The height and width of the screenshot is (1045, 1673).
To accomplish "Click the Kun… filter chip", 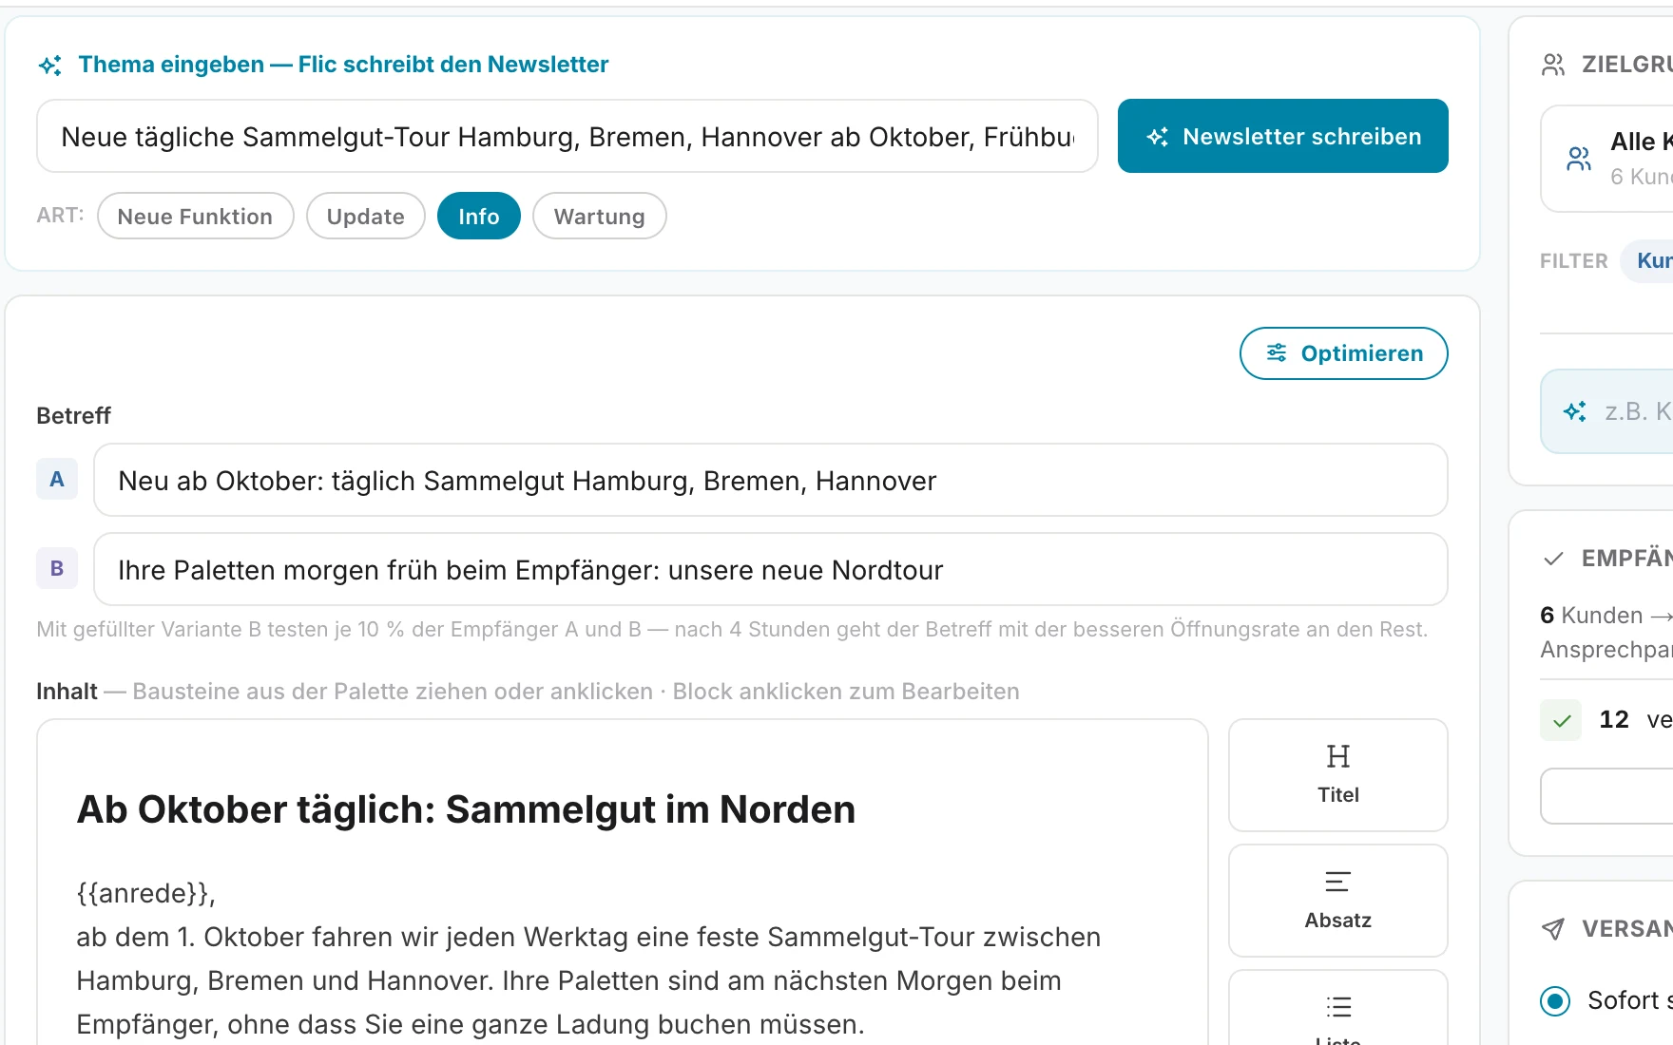I will pos(1647,261).
